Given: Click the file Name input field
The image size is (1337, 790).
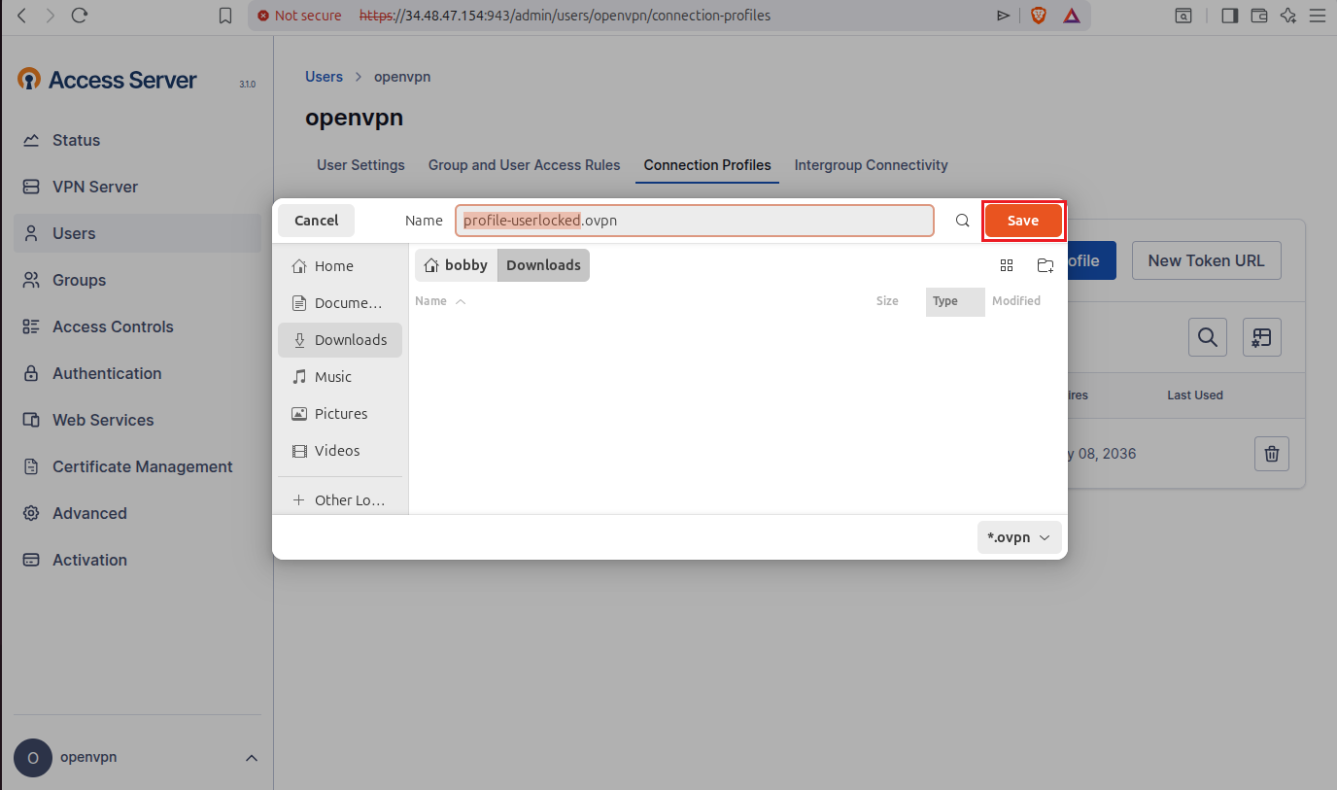Looking at the screenshot, I should (x=695, y=221).
